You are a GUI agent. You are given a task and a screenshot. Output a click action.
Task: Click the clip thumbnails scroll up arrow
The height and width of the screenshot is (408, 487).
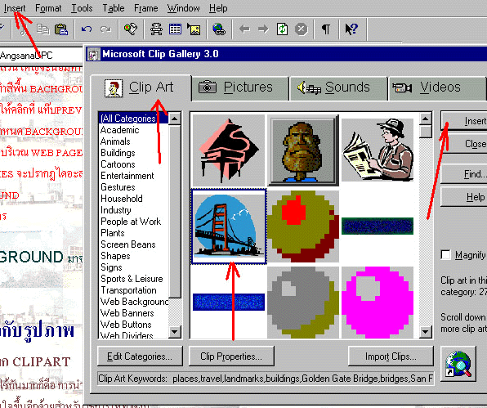click(x=425, y=119)
